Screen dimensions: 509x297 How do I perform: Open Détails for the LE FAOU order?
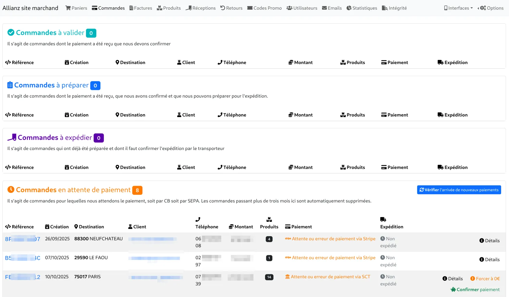click(489, 260)
